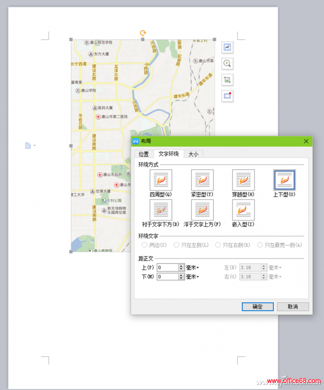
Task: Click the spinner arrows of 左(E) field
Action: pos(263,267)
